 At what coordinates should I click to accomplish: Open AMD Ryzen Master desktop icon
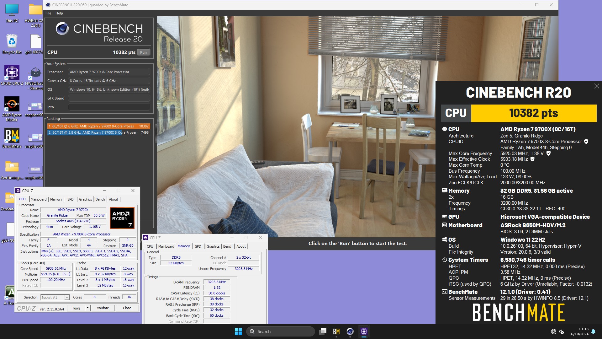pos(12,109)
